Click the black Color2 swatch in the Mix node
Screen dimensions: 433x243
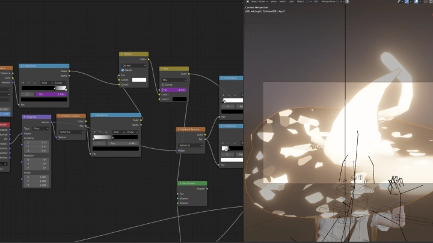(179, 99)
